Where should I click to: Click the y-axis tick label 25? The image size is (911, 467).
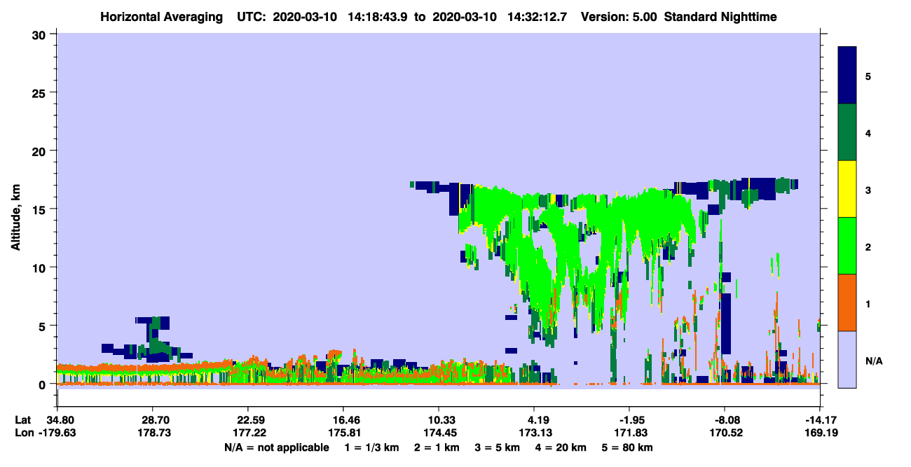[x=41, y=92]
